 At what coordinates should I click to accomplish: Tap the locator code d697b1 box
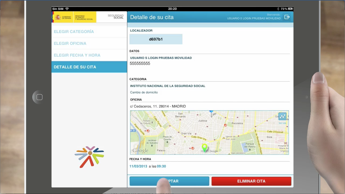tap(156, 39)
